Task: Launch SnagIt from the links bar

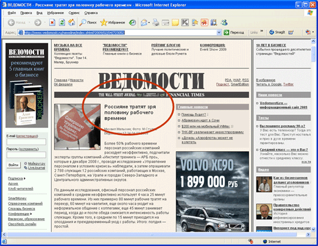Action: coord(277,32)
